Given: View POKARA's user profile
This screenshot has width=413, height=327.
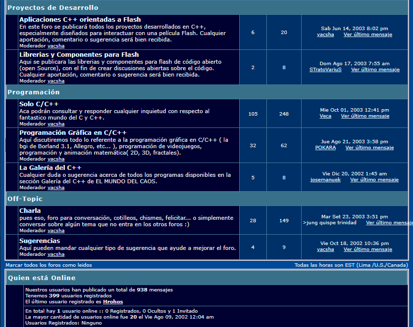Looking at the screenshot, I should pyautogui.click(x=325, y=148).
